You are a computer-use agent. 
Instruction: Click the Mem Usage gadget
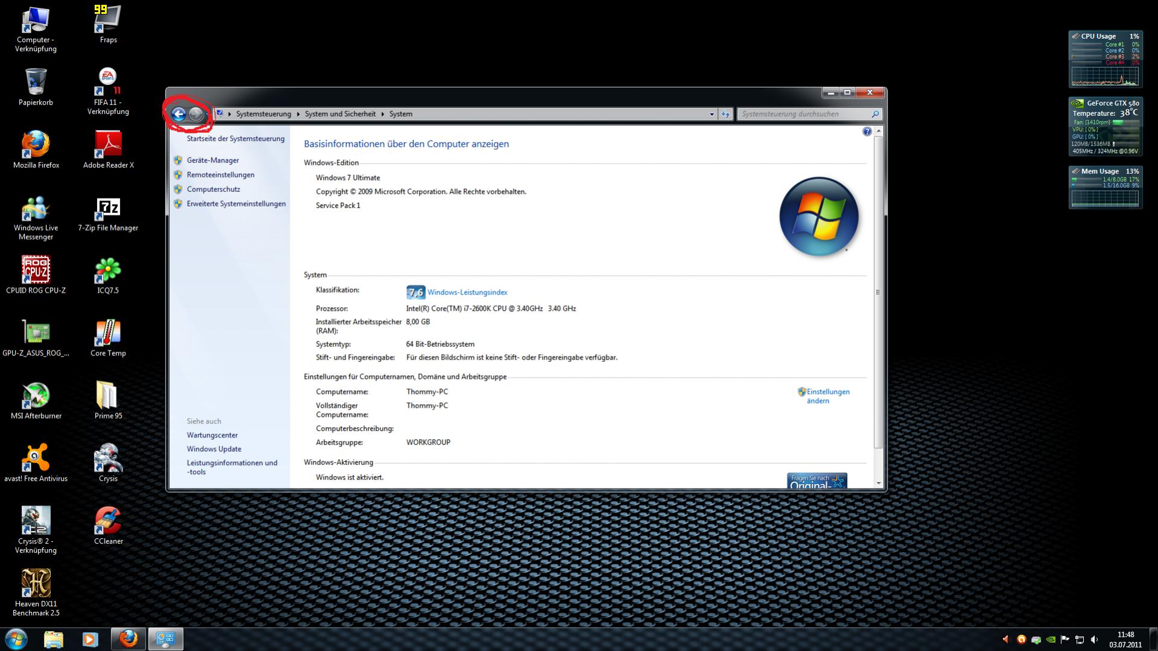pyautogui.click(x=1105, y=187)
